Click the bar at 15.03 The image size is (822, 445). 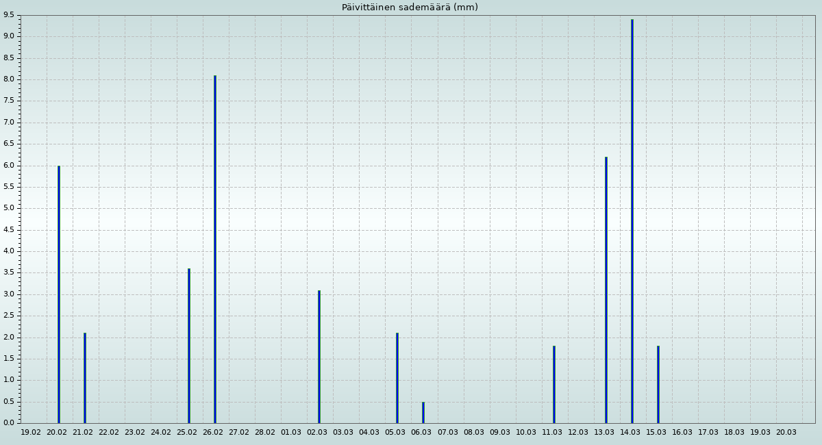pyautogui.click(x=658, y=384)
